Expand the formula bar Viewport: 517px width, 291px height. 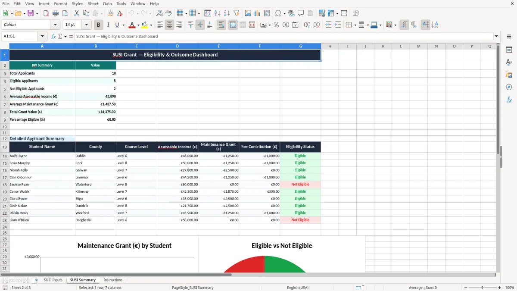pyautogui.click(x=496, y=36)
